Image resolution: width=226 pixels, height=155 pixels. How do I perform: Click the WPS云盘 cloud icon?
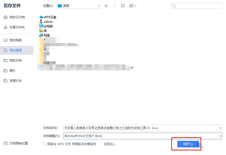(x=41, y=17)
